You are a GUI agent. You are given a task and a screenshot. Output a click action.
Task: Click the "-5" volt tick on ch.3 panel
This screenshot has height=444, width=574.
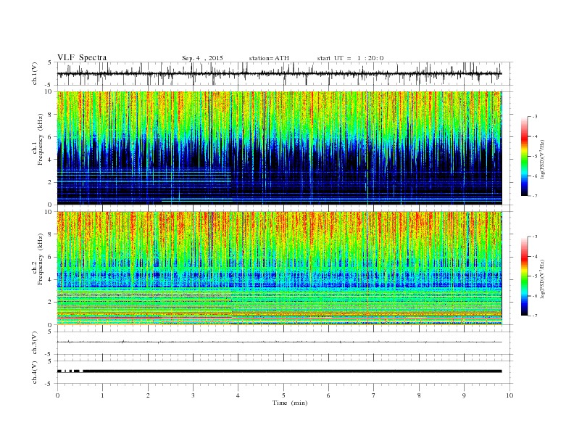[x=49, y=355]
